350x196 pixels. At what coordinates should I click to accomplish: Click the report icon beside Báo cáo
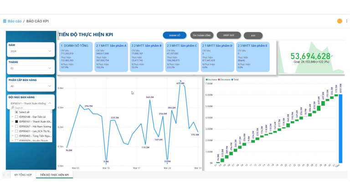(5, 21)
